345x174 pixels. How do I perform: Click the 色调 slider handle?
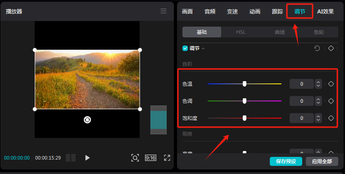[x=245, y=101]
